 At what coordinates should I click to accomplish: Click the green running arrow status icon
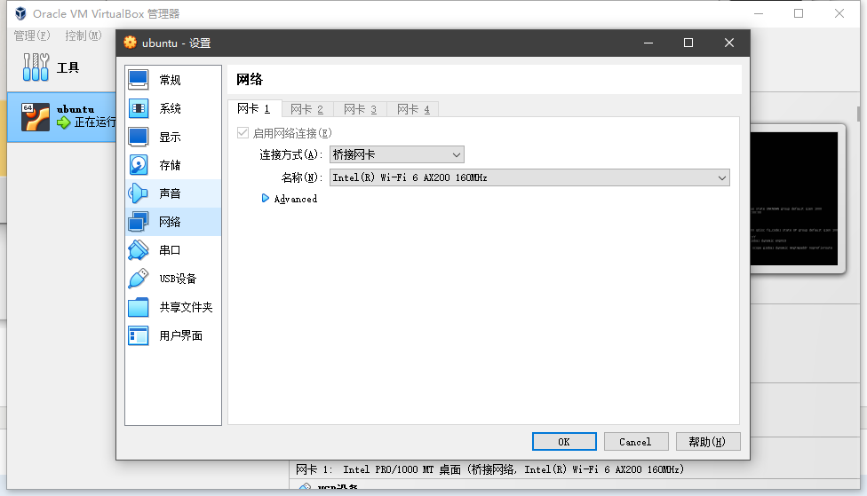(64, 122)
